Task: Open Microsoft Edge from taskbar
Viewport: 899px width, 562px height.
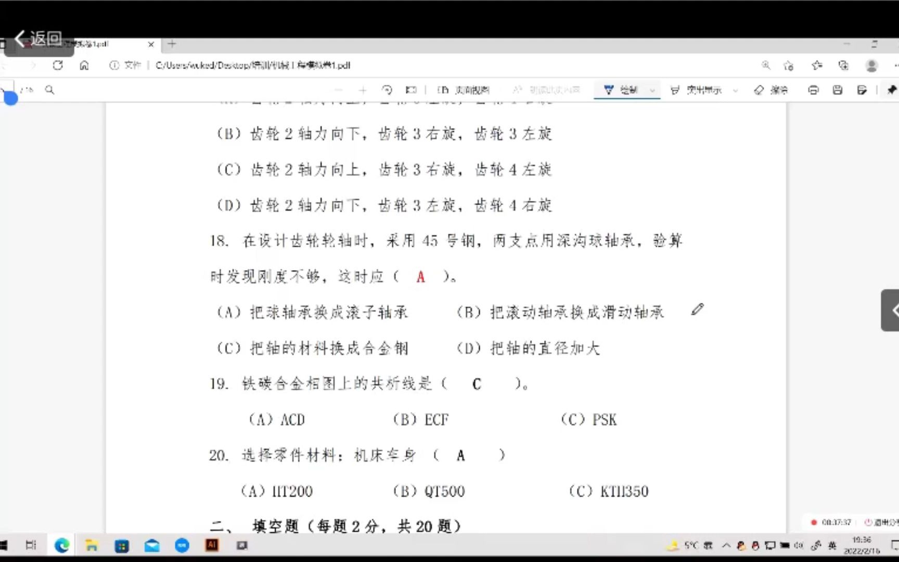Action: tap(62, 545)
